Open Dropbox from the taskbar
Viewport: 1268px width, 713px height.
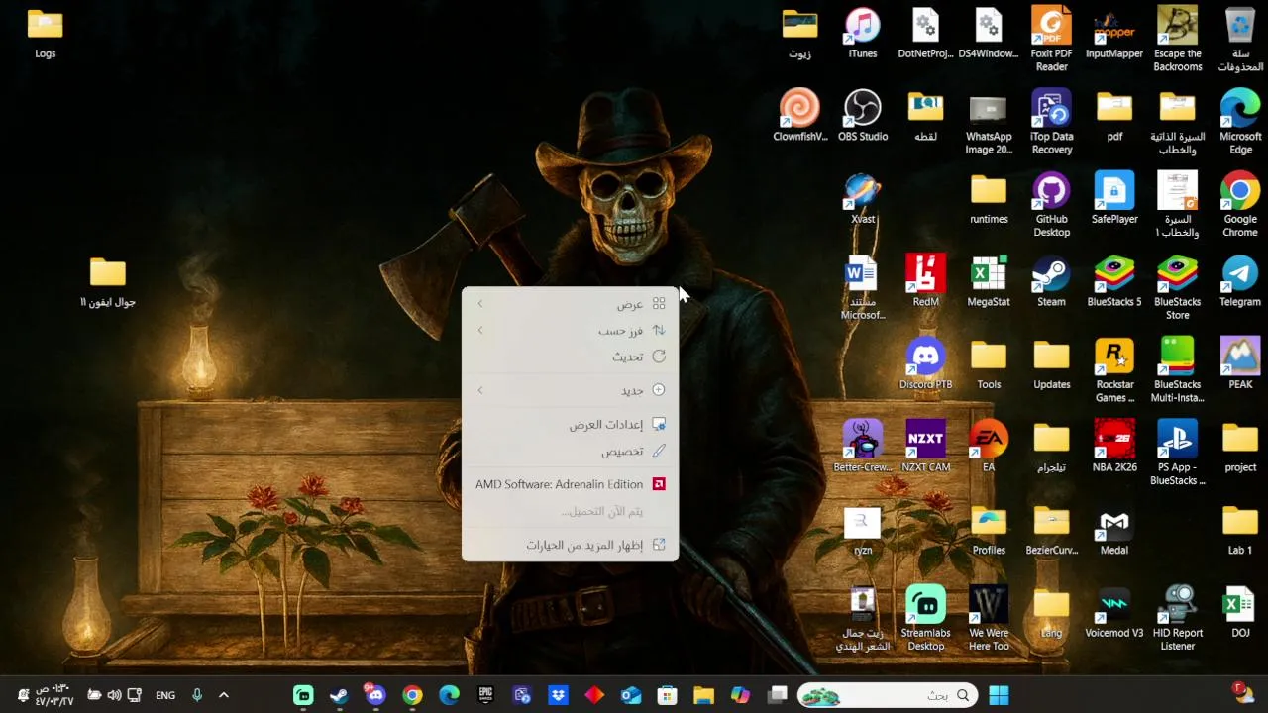coord(558,695)
